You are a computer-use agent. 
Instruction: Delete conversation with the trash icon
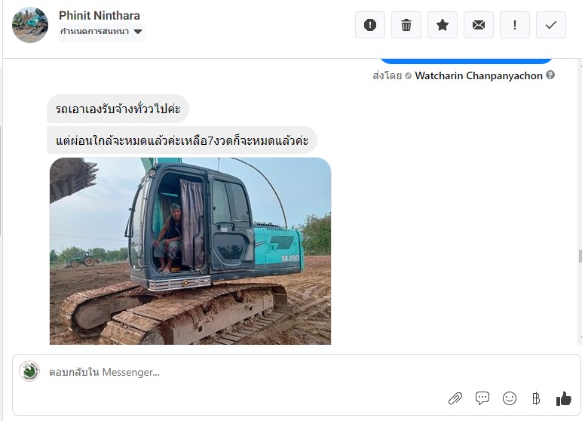coord(406,25)
